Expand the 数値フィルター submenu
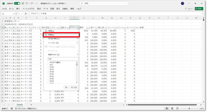Image resolution: width=207 pixels, height=112 pixels. tap(61, 54)
